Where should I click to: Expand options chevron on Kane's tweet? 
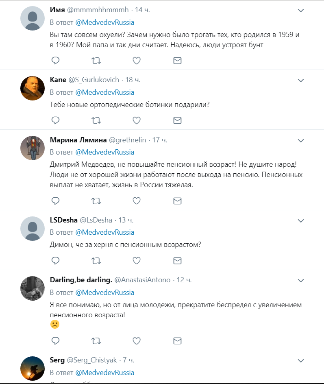click(x=301, y=81)
